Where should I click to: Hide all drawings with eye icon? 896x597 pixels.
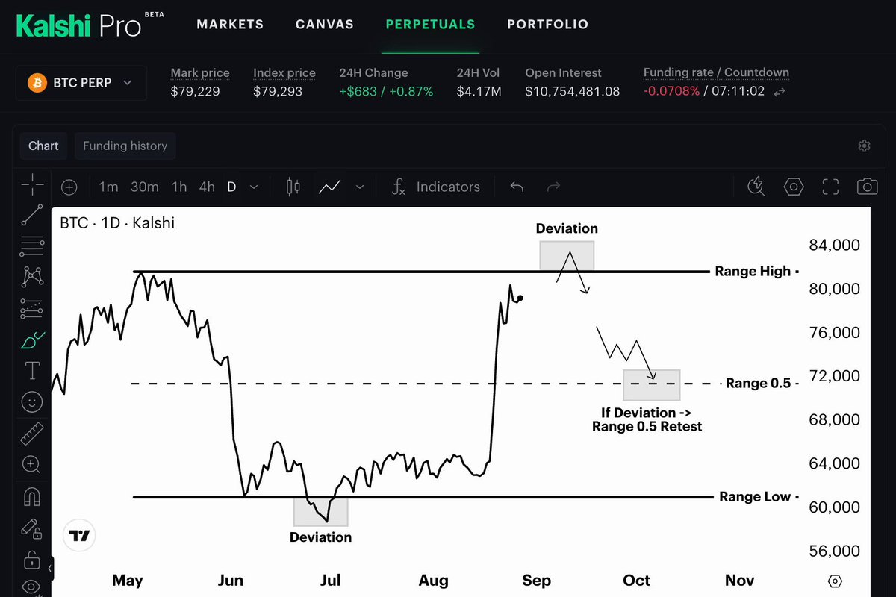coord(31,587)
